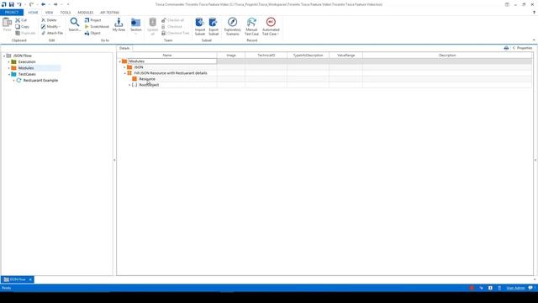538x303 pixels.
Task: Click the Export Subset icon
Action: tap(213, 23)
